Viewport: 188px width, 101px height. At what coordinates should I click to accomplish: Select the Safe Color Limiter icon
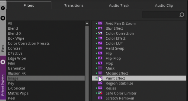(100, 93)
